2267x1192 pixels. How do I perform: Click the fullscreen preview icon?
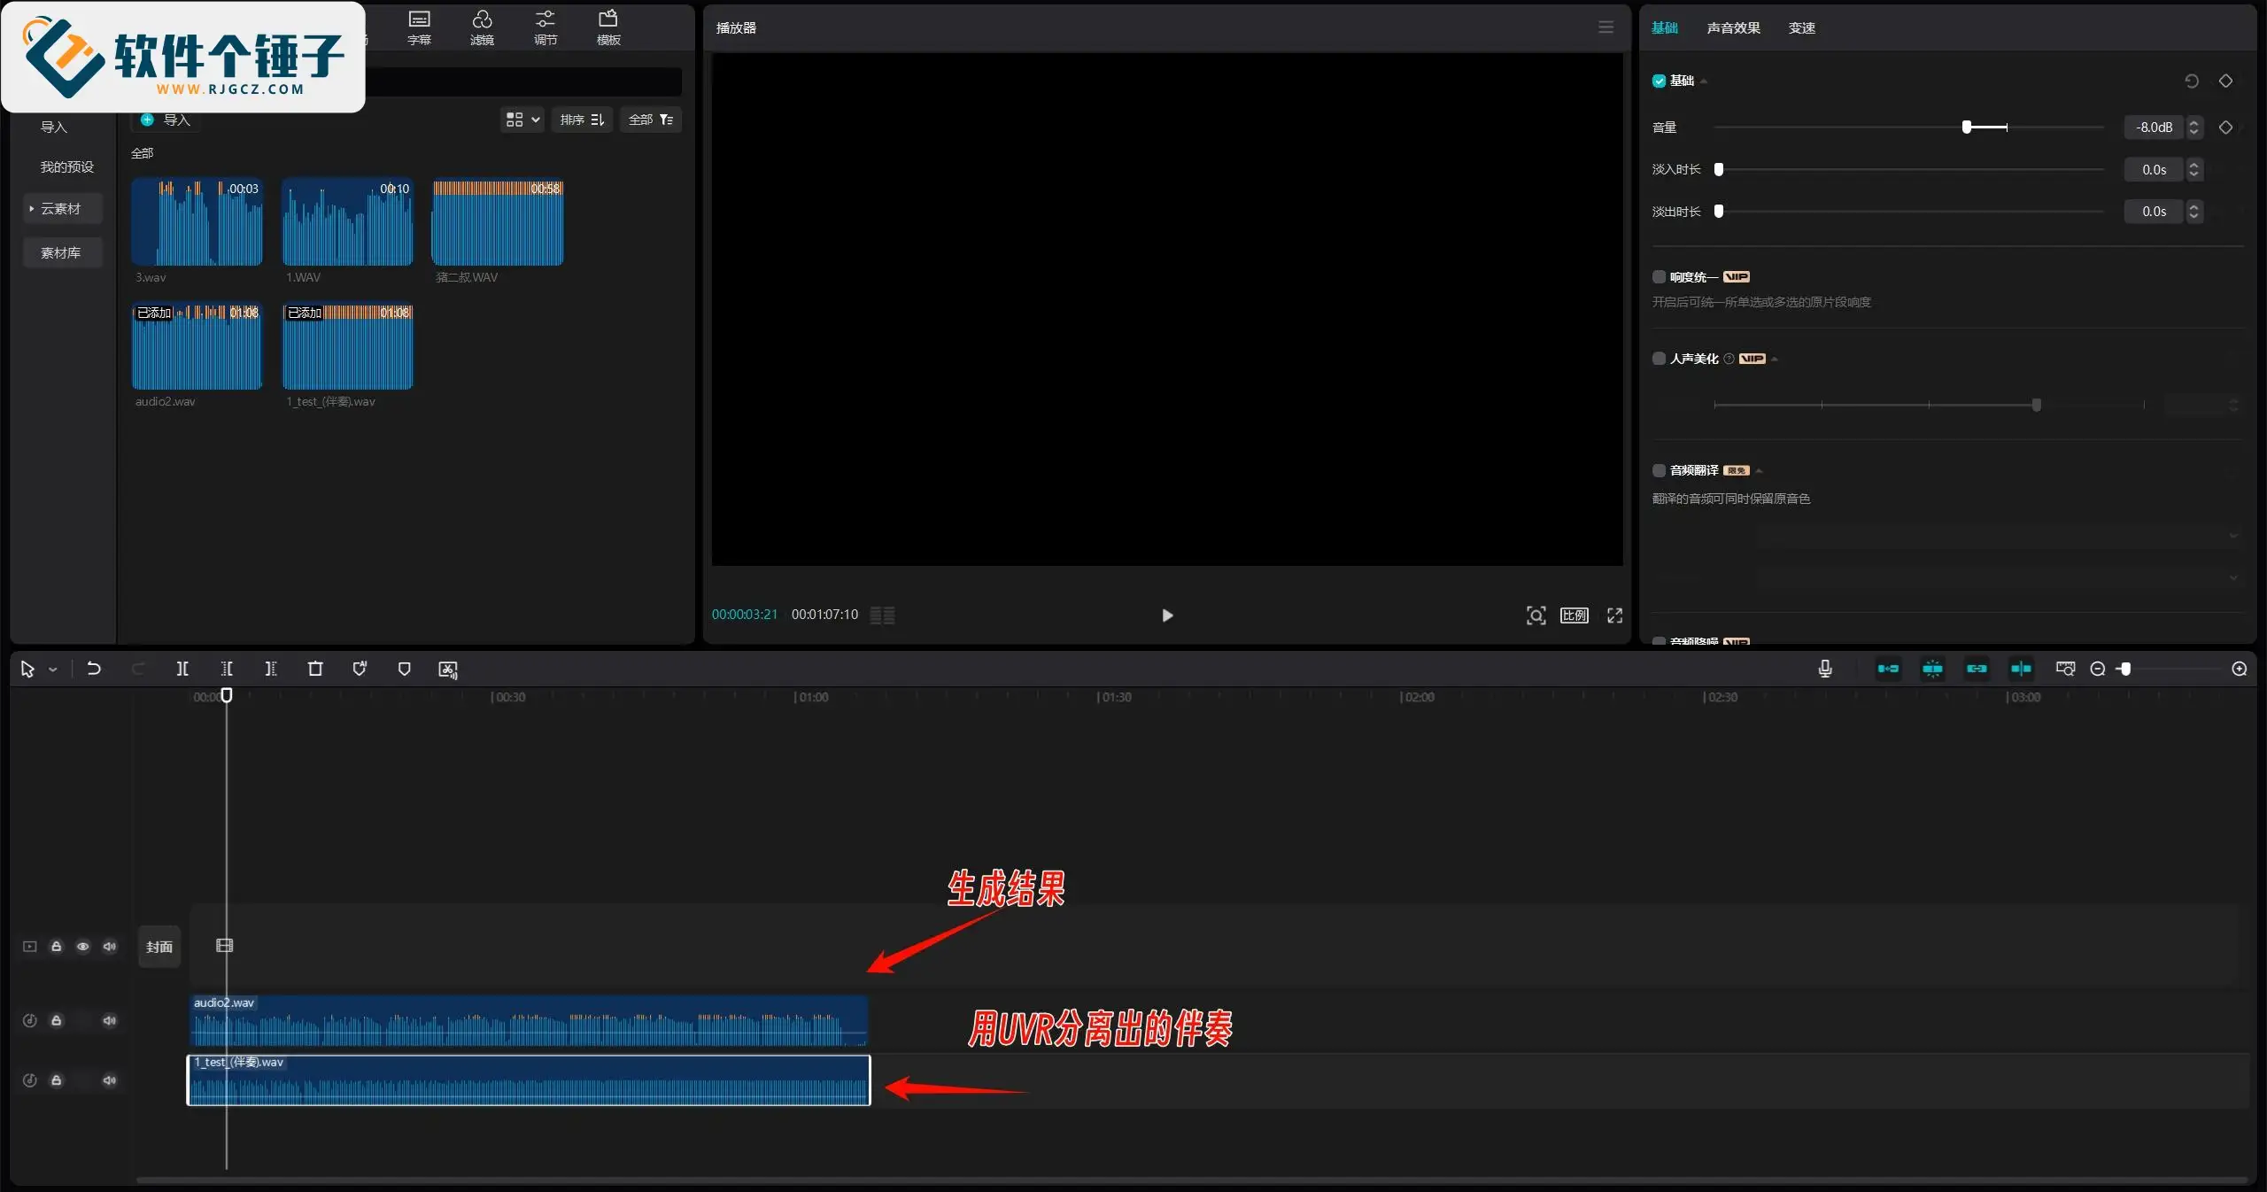(1615, 615)
